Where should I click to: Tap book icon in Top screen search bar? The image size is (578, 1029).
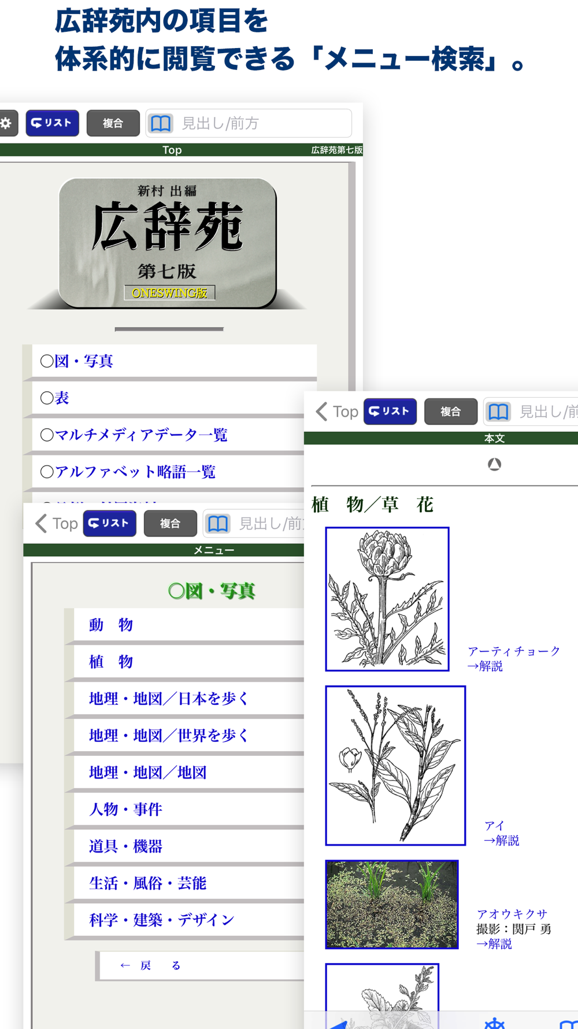pos(161,123)
